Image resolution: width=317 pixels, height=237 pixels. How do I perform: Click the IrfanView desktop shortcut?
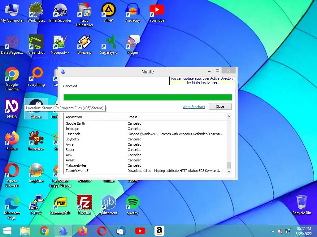point(36,141)
